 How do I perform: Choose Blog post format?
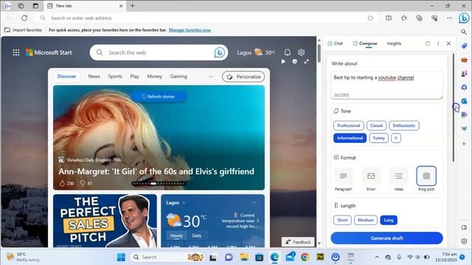pos(426,179)
